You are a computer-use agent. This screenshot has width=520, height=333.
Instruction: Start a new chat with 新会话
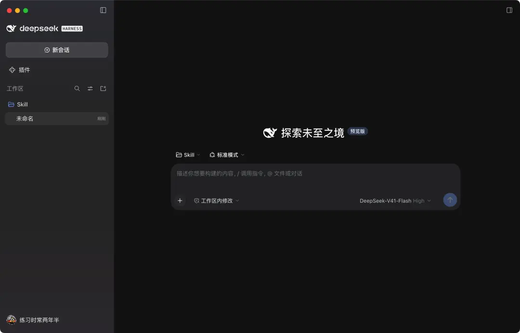coord(57,50)
